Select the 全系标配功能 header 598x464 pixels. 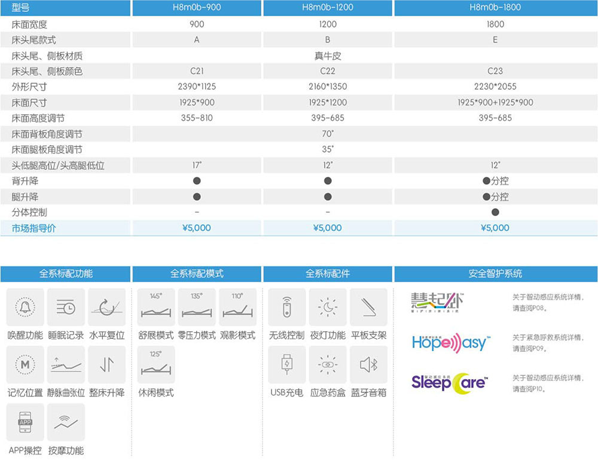[x=66, y=274]
